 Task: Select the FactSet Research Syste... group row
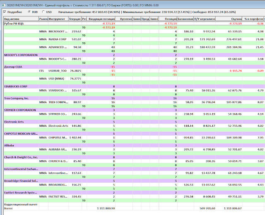[133, 193]
